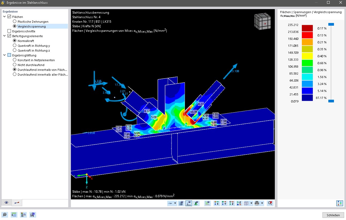
Task: Select Plastische Dehnungen radio button
Action: coord(15,22)
